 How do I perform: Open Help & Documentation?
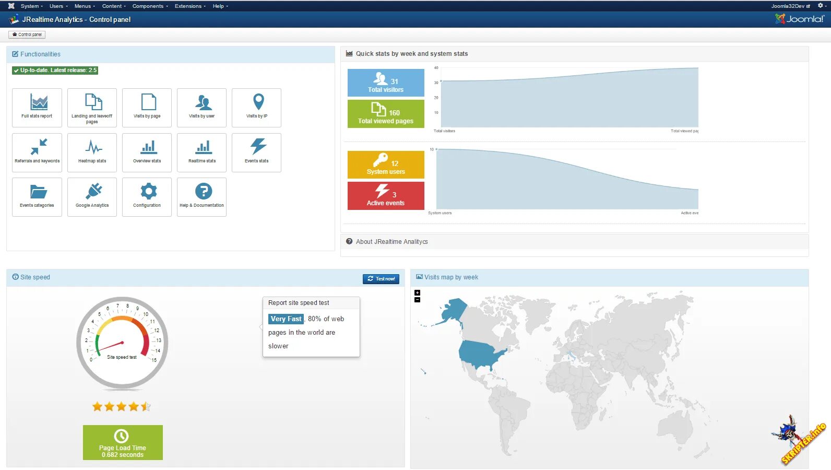coord(201,197)
